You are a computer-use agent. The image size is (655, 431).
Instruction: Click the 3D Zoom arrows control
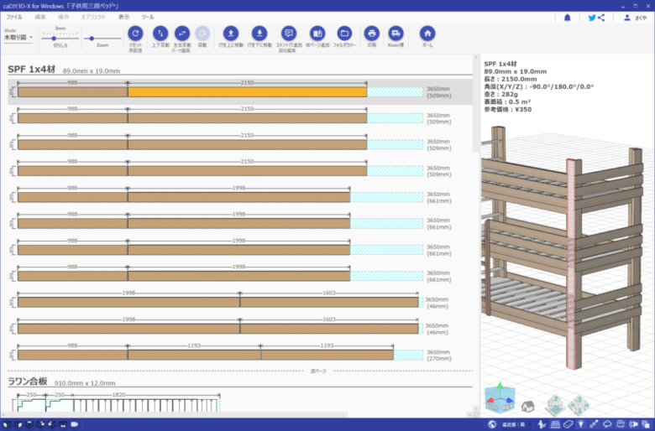click(x=555, y=405)
